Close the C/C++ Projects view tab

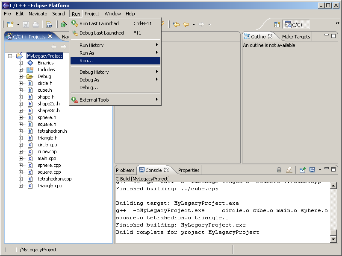click(50, 37)
